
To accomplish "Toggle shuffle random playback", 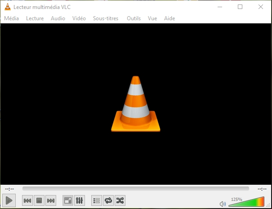I will 120,200.
